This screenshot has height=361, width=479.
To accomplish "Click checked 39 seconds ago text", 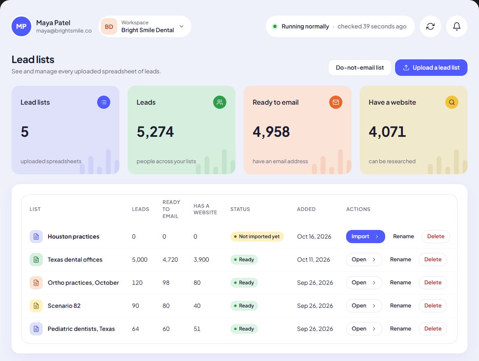I will (x=372, y=26).
